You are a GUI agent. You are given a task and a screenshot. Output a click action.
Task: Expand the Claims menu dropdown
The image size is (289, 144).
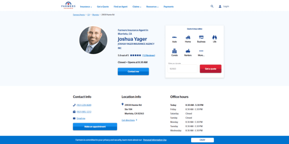137,7
